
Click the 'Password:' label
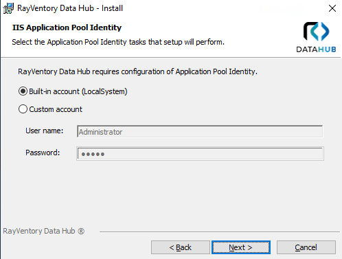coord(43,153)
